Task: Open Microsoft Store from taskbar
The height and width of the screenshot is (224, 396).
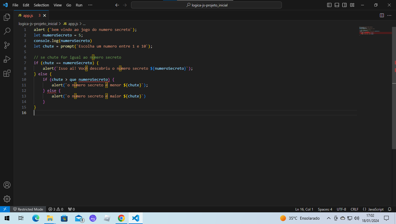Action: pyautogui.click(x=64, y=218)
